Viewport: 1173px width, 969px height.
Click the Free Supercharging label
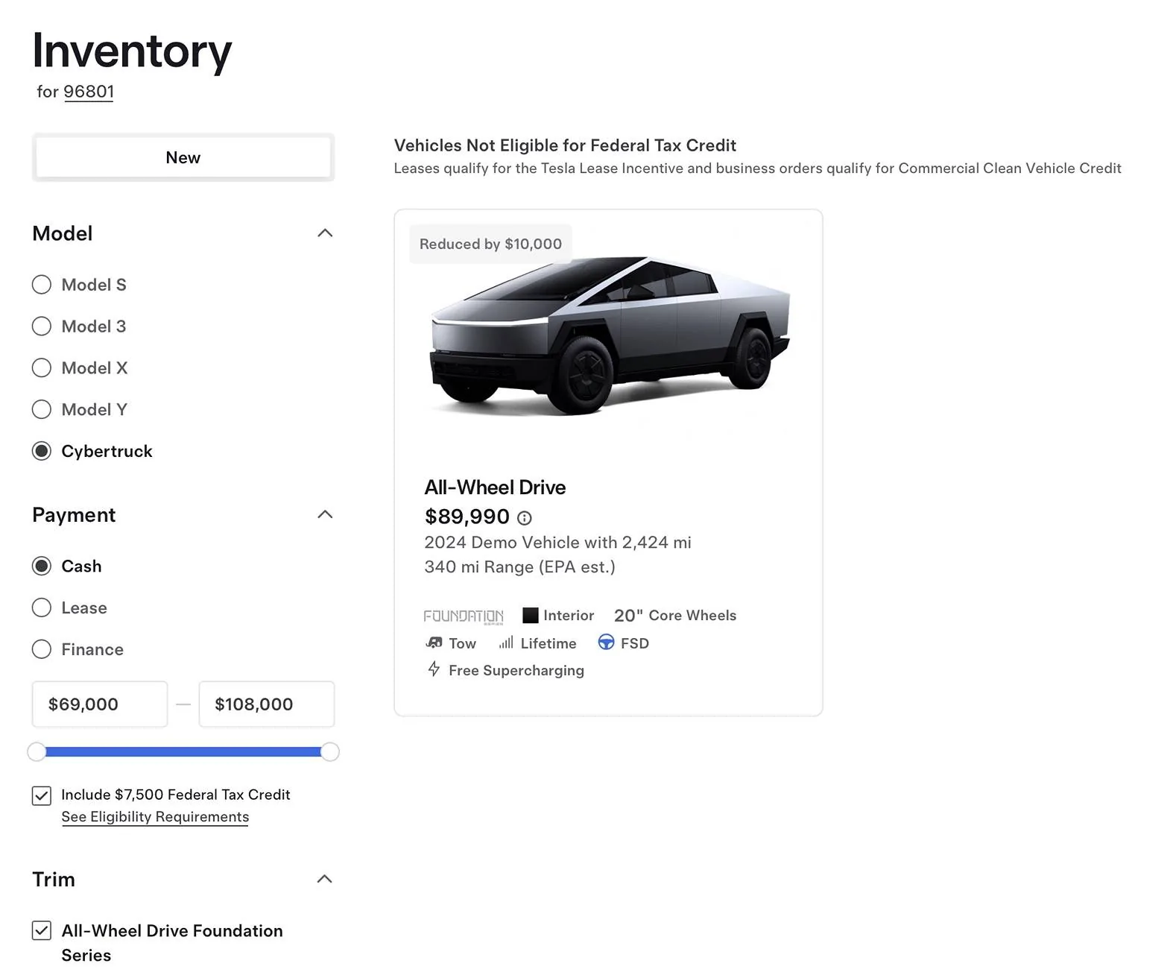(516, 670)
